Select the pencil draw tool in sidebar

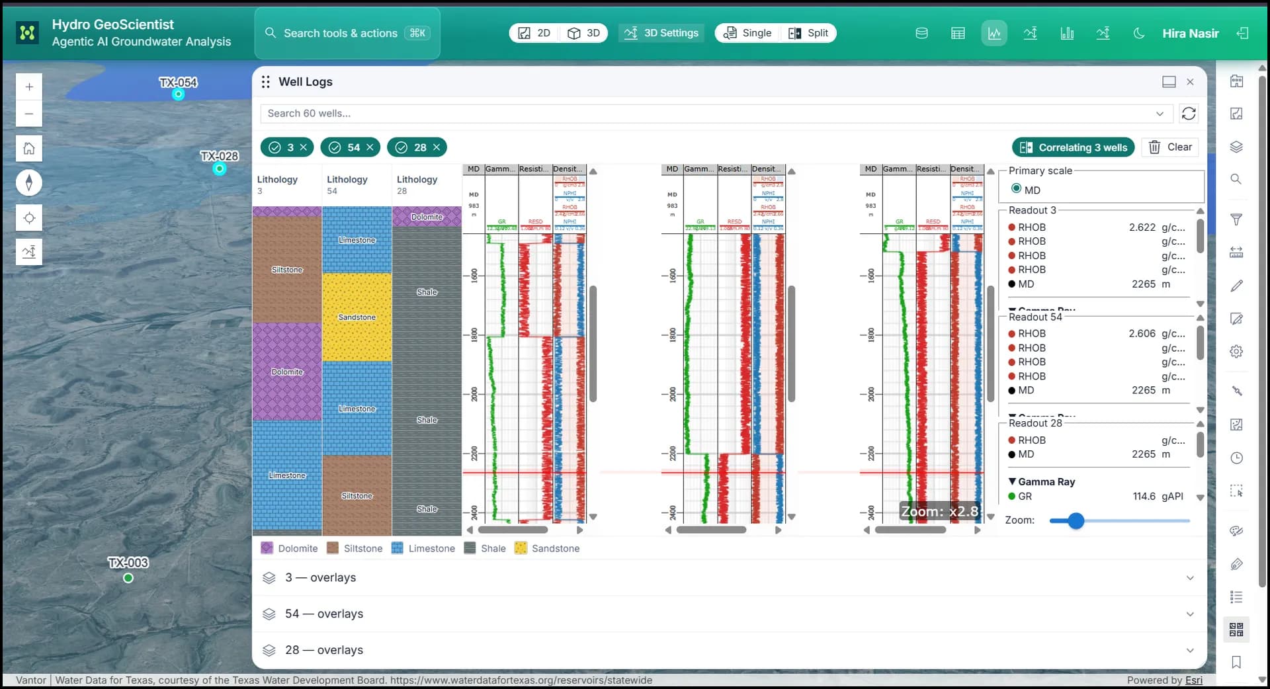(1236, 286)
